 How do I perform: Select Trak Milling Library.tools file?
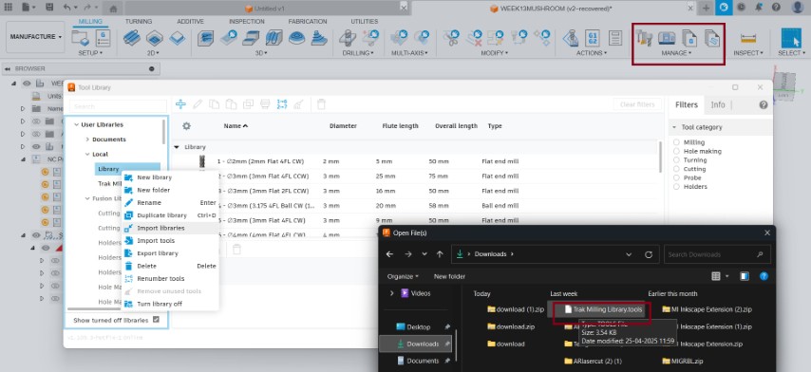[x=603, y=309]
